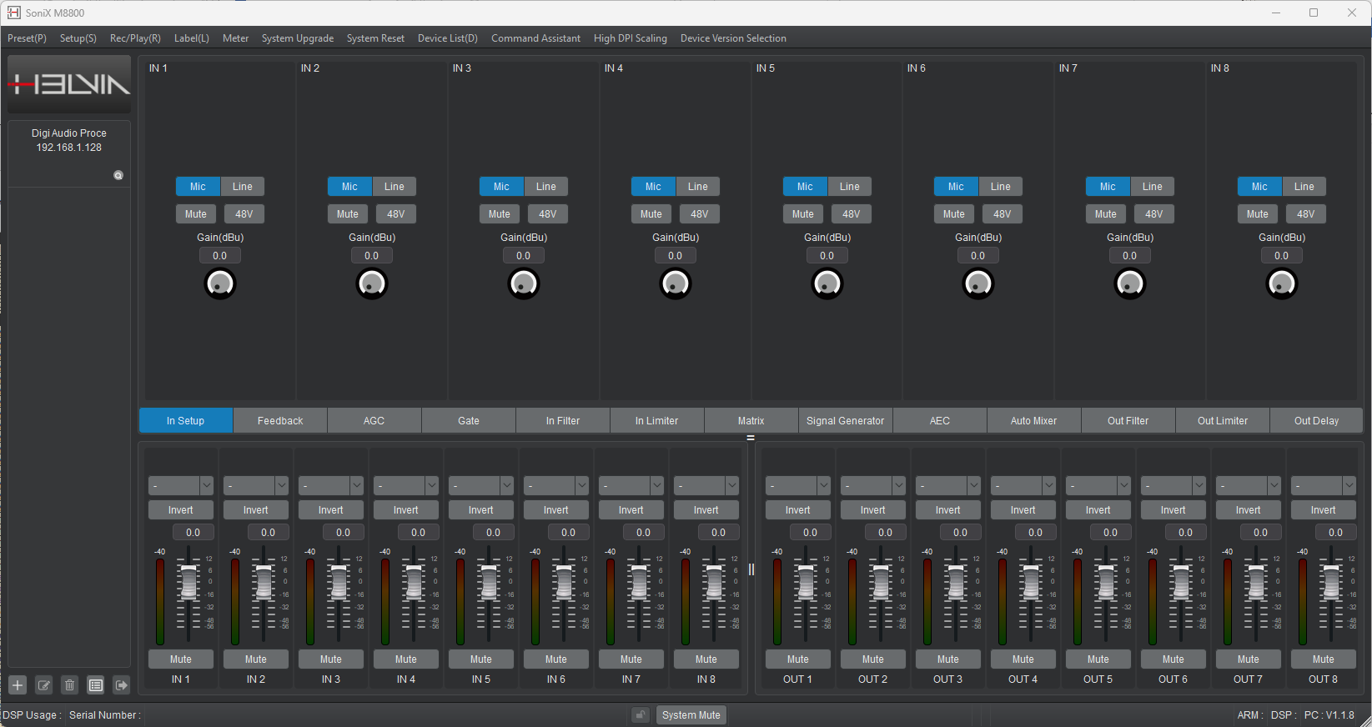Click the IN 6 Gain value field
1372x727 pixels.
pyautogui.click(x=977, y=256)
